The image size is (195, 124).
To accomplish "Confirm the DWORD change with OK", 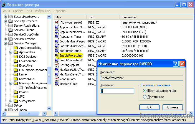I will click(149, 107).
